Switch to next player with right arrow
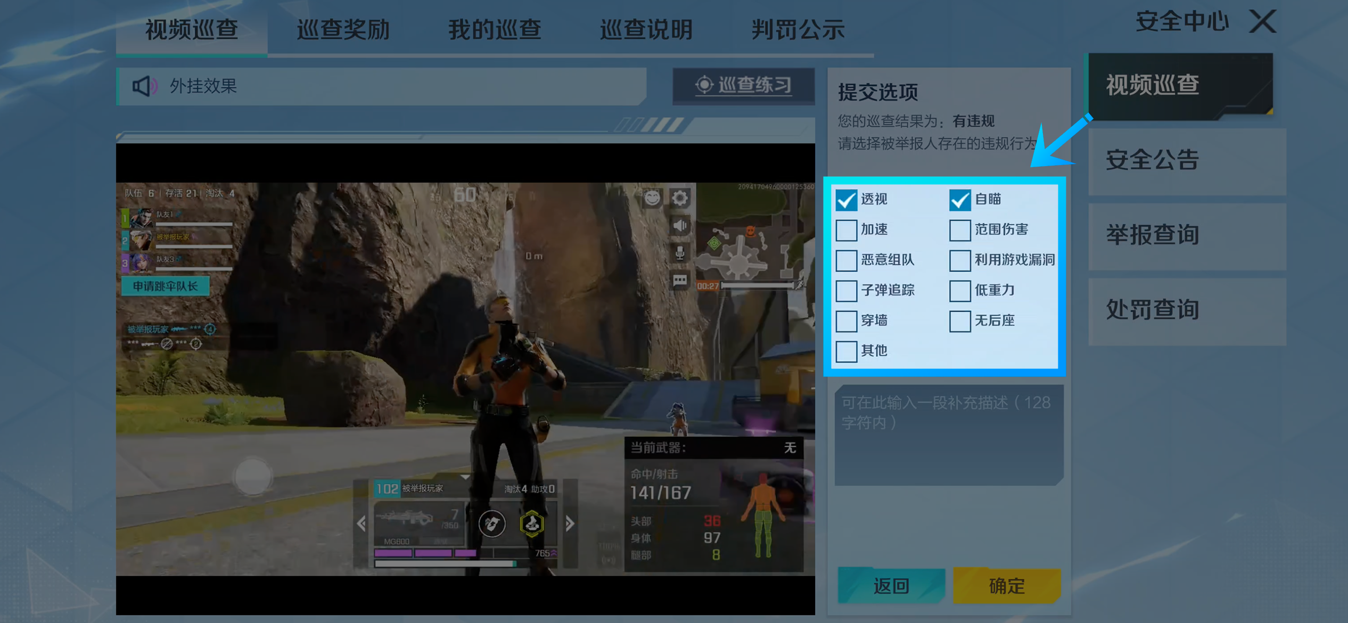The width and height of the screenshot is (1348, 623). click(x=570, y=523)
